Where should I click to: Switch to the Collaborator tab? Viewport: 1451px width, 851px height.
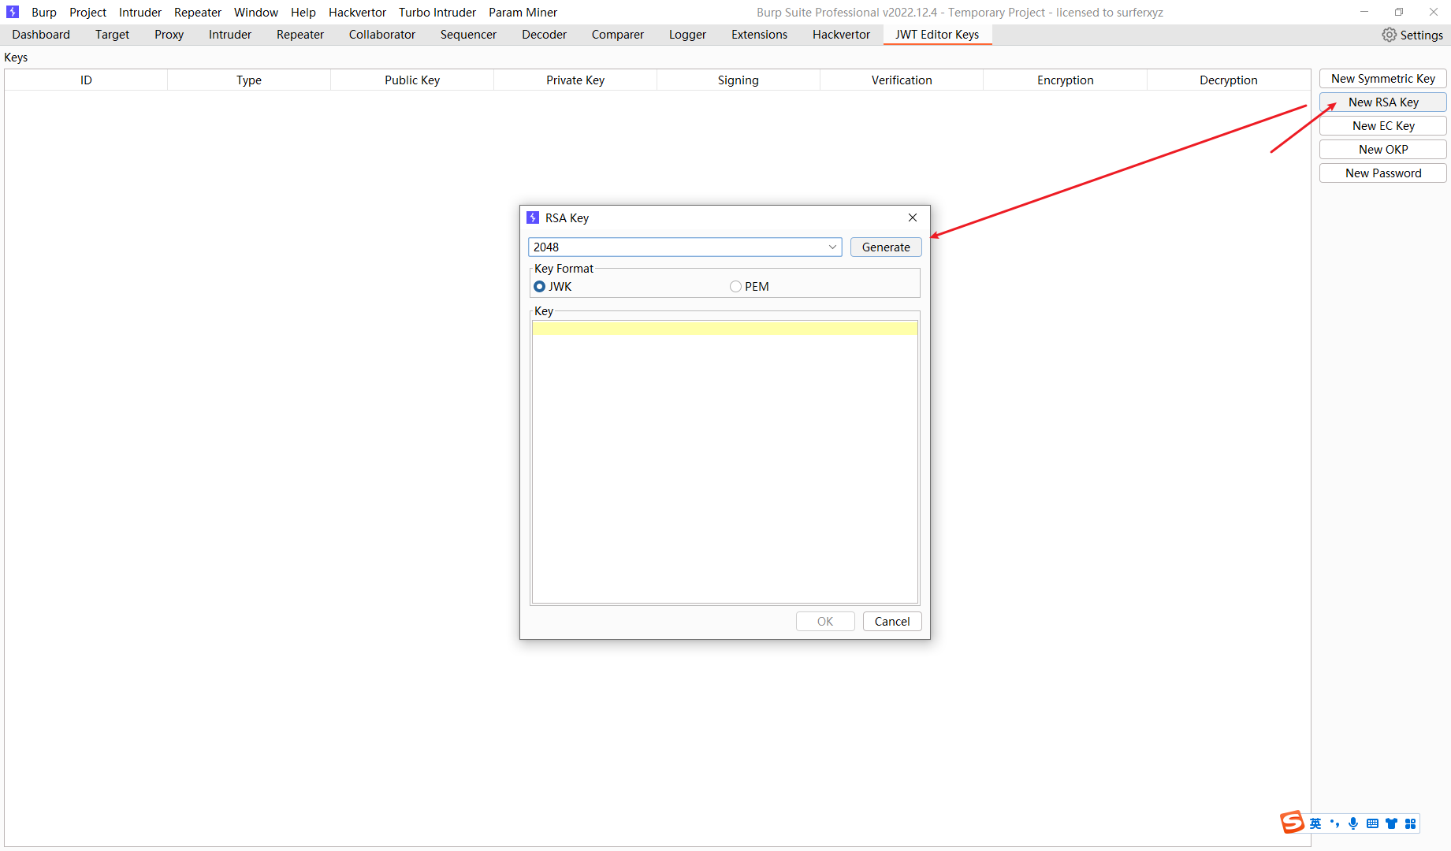click(382, 35)
